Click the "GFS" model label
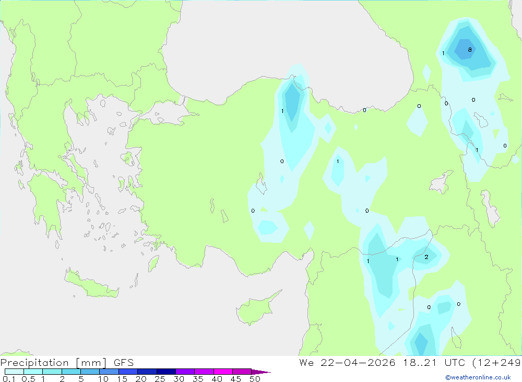522x382 pixels. click(x=124, y=363)
